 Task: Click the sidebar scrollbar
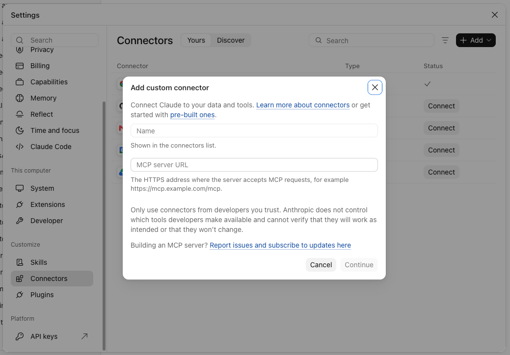tap(104, 226)
